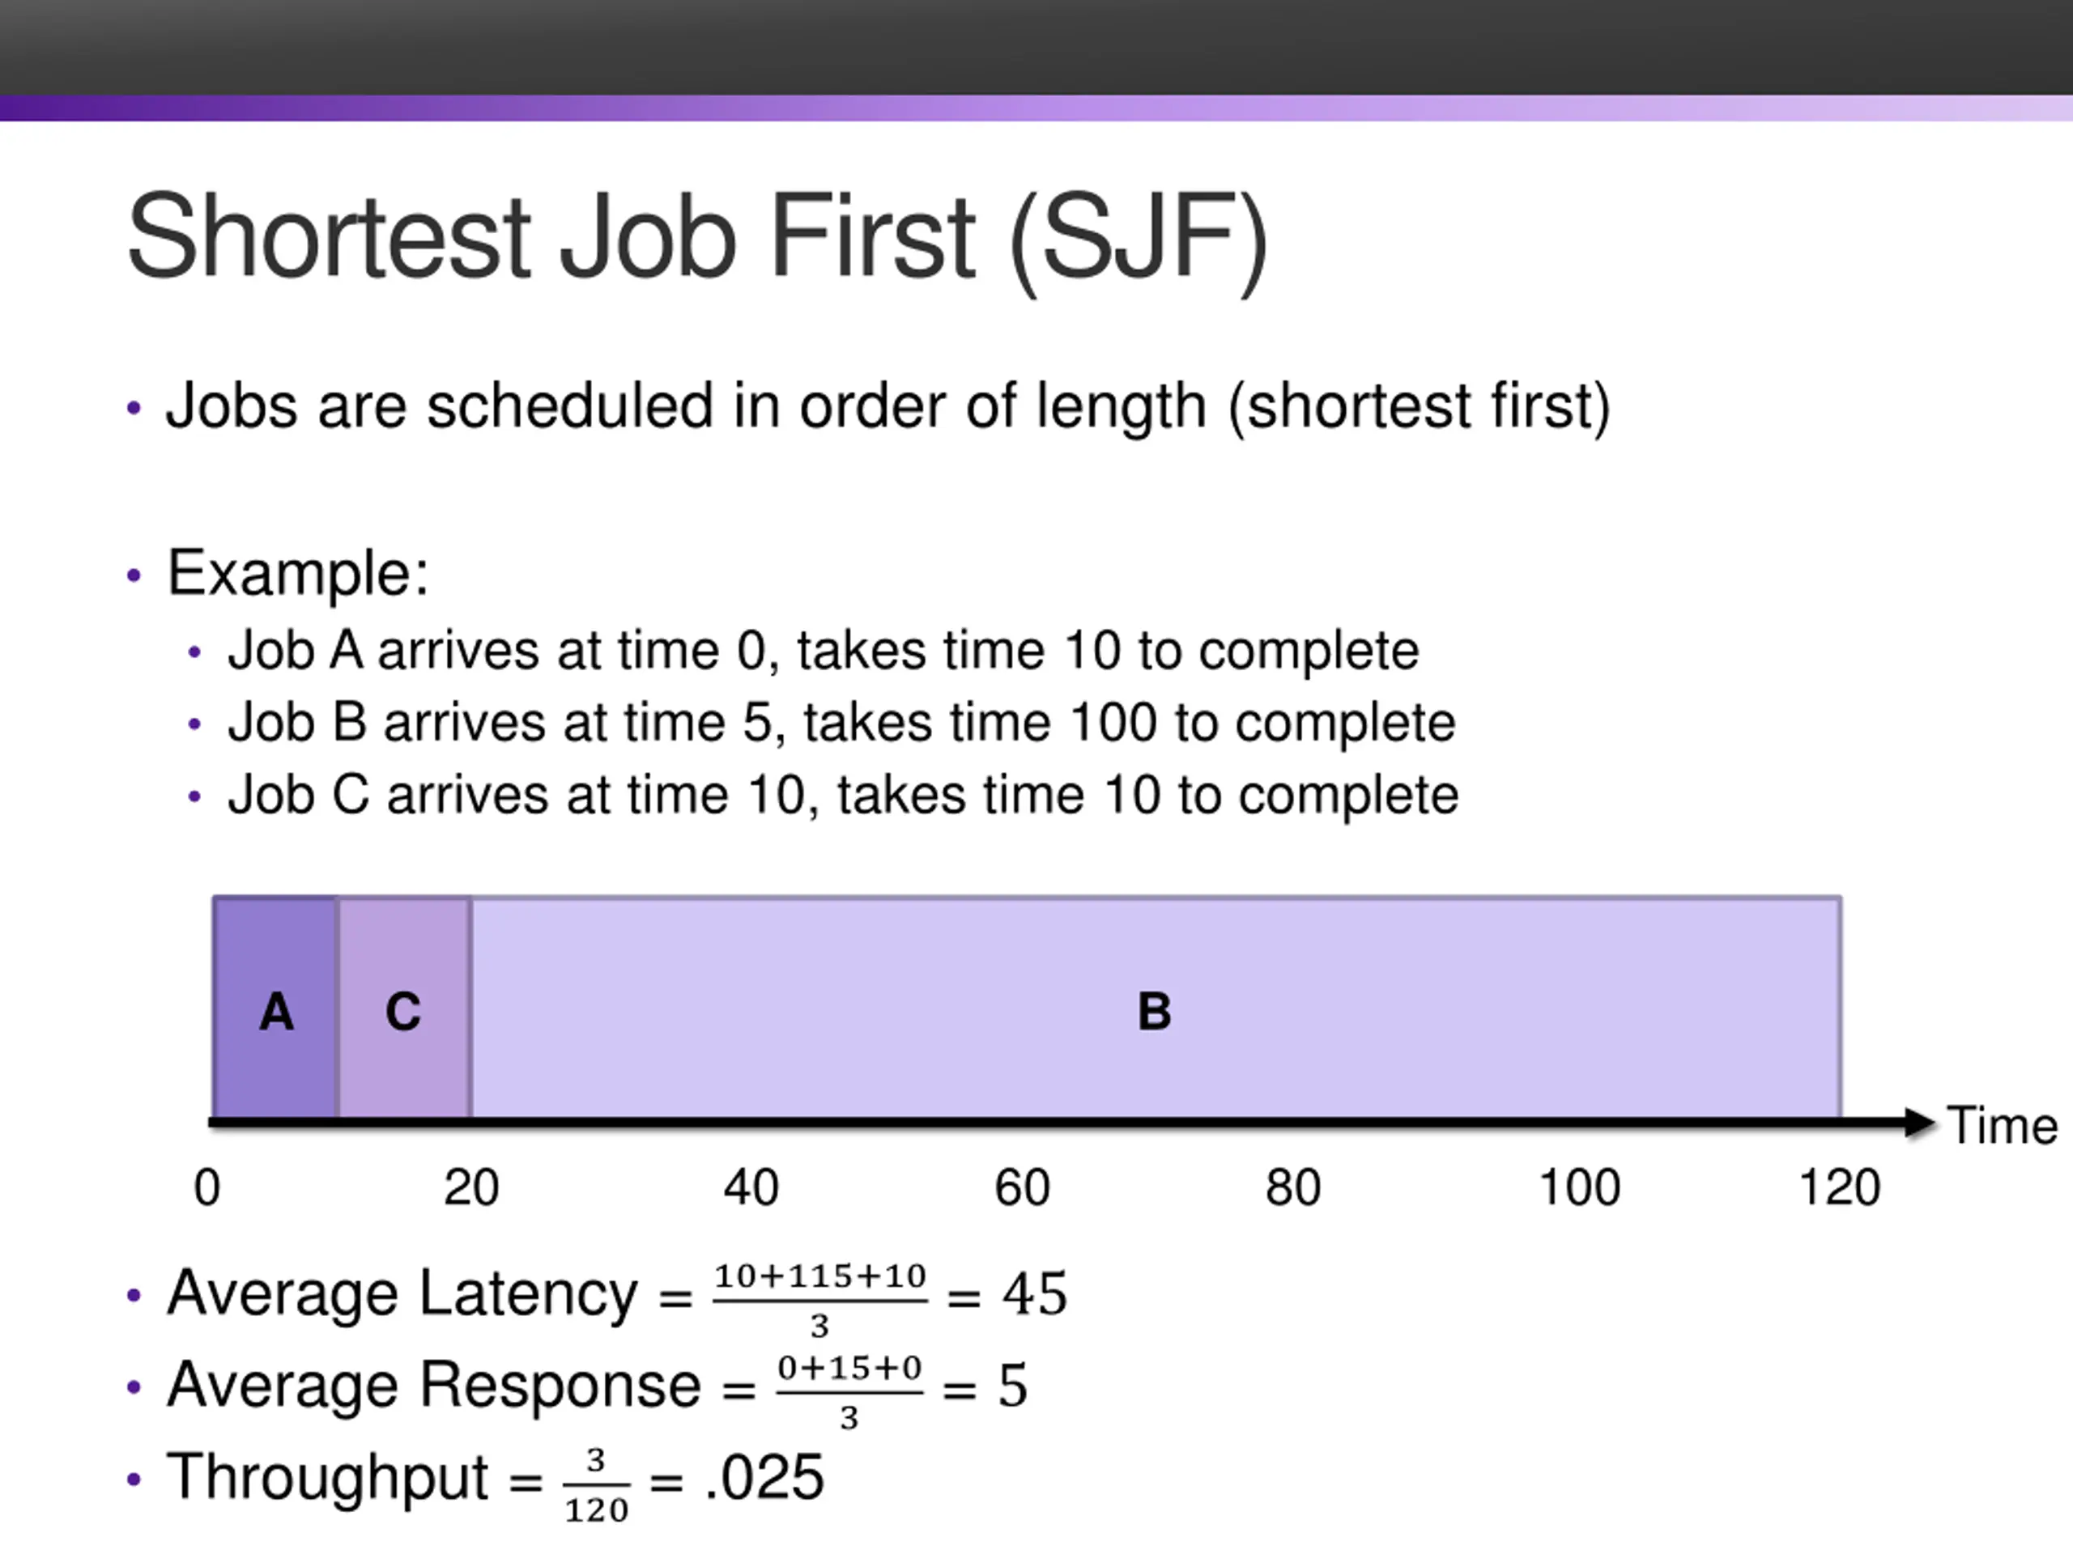Click the Average Response result '5'
Image resolution: width=2073 pixels, height=1554 pixels.
coord(1012,1386)
